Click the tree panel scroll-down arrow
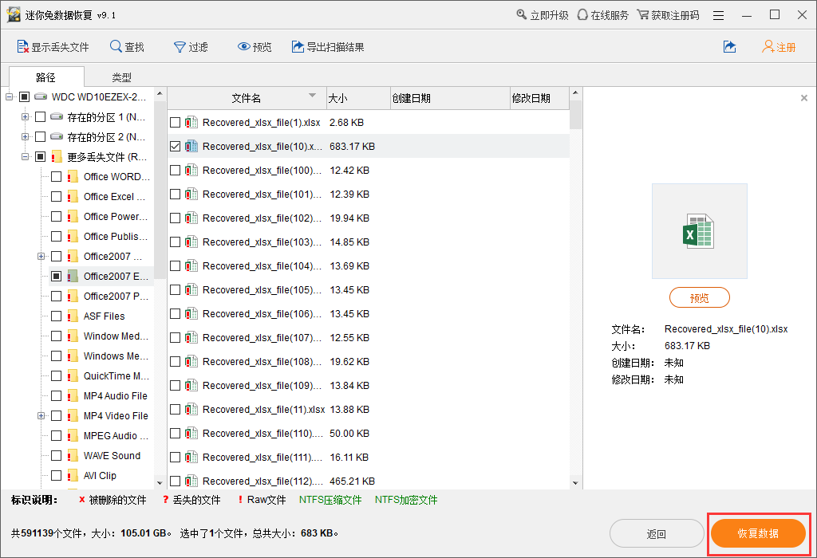This screenshot has height=558, width=817. pyautogui.click(x=160, y=483)
